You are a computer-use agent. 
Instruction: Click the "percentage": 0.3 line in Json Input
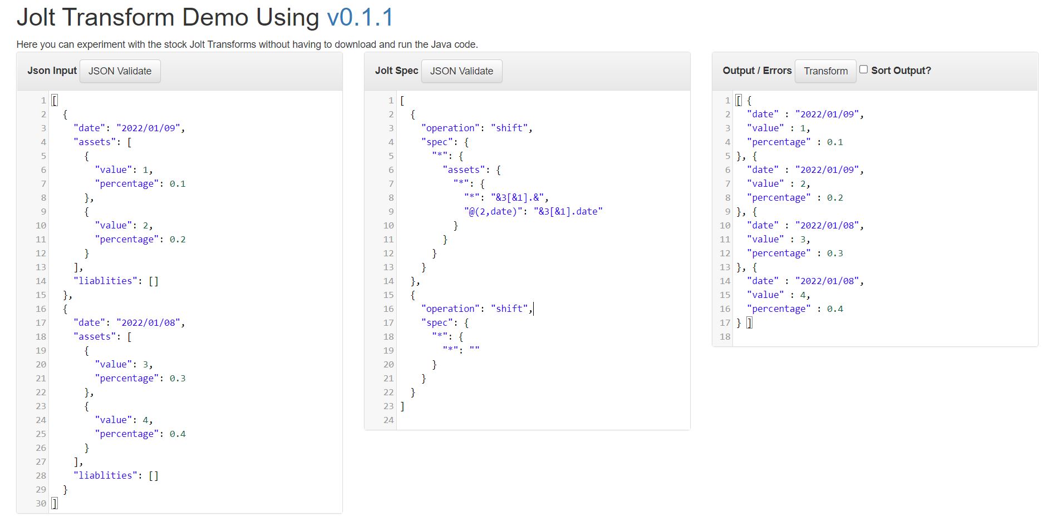[x=140, y=378]
